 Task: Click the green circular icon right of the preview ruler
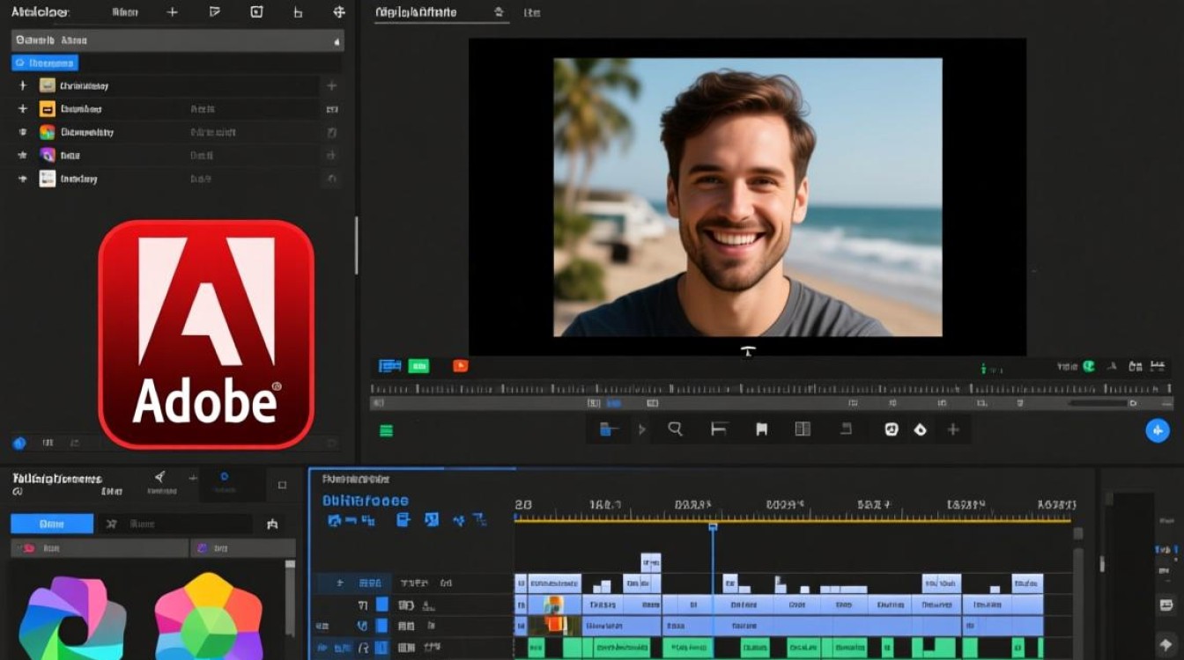coord(1089,366)
